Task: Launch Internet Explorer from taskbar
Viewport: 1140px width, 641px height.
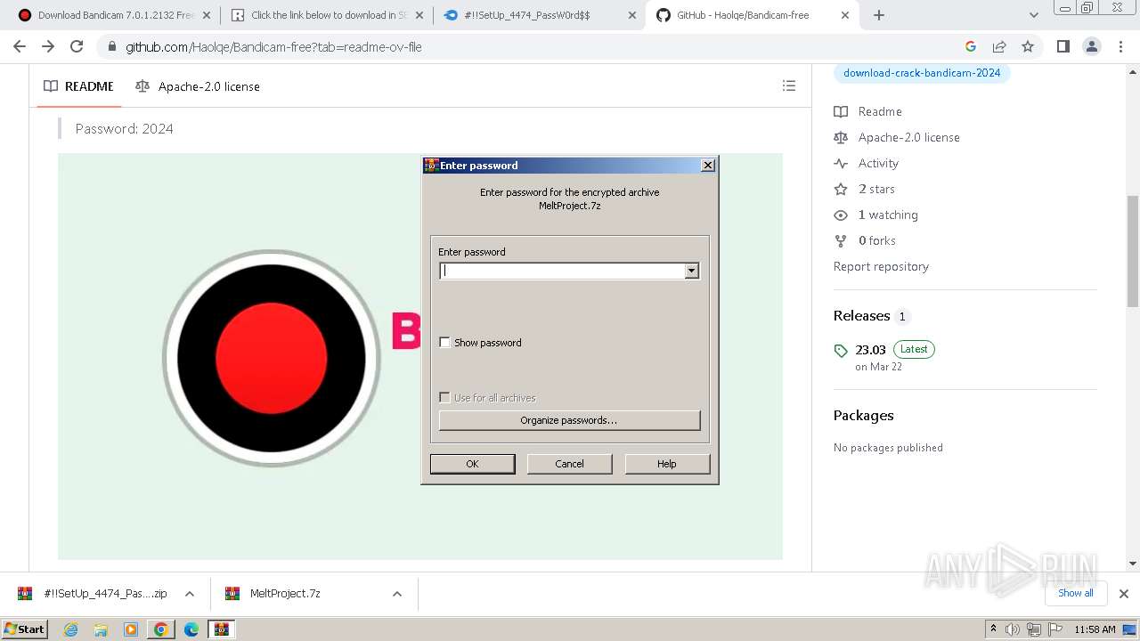Action: coord(70,629)
